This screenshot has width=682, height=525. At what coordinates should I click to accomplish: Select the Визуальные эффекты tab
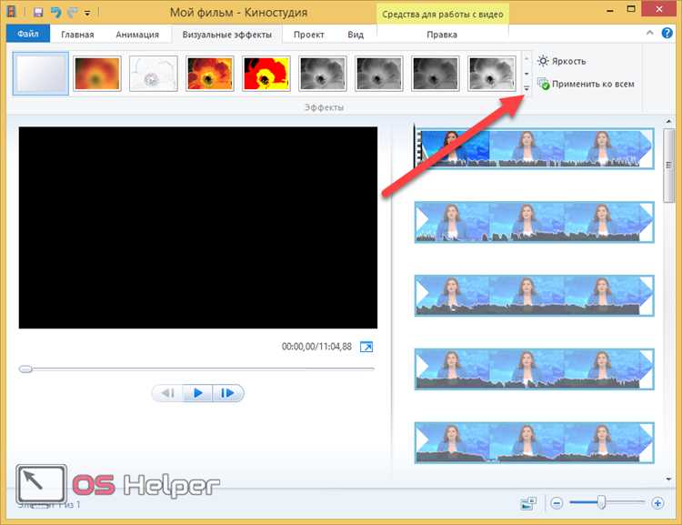226,35
